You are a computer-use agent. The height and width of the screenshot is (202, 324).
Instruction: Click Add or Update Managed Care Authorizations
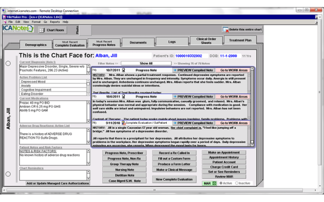point(58,183)
